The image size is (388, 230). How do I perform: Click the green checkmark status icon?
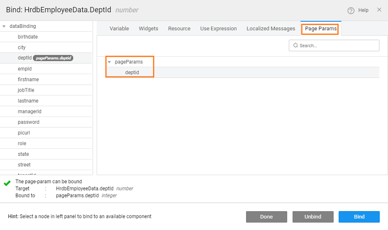click(7, 183)
